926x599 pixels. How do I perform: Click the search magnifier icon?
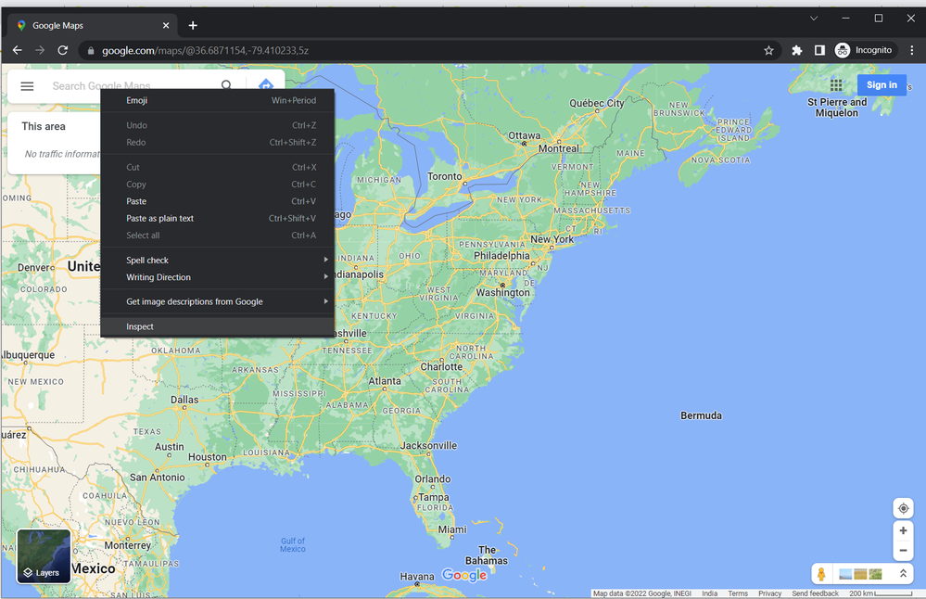tap(227, 86)
